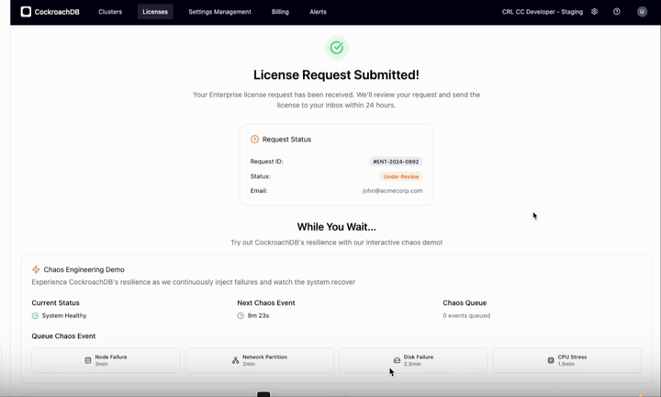
Task: Go to the Clusters tab
Action: pyautogui.click(x=110, y=12)
